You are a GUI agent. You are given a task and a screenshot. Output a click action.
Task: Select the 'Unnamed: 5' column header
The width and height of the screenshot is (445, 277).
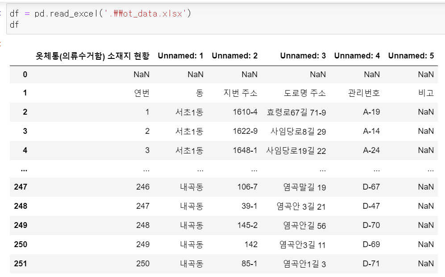tap(411, 55)
